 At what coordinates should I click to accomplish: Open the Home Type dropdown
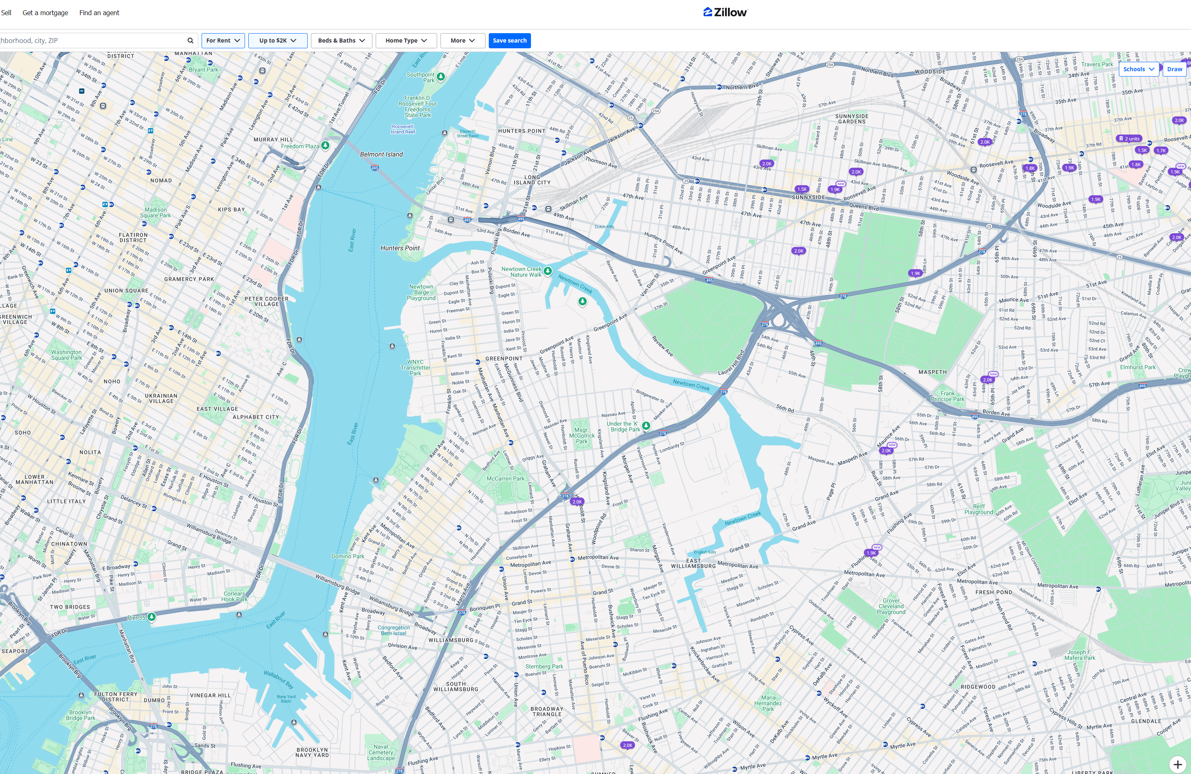point(406,41)
